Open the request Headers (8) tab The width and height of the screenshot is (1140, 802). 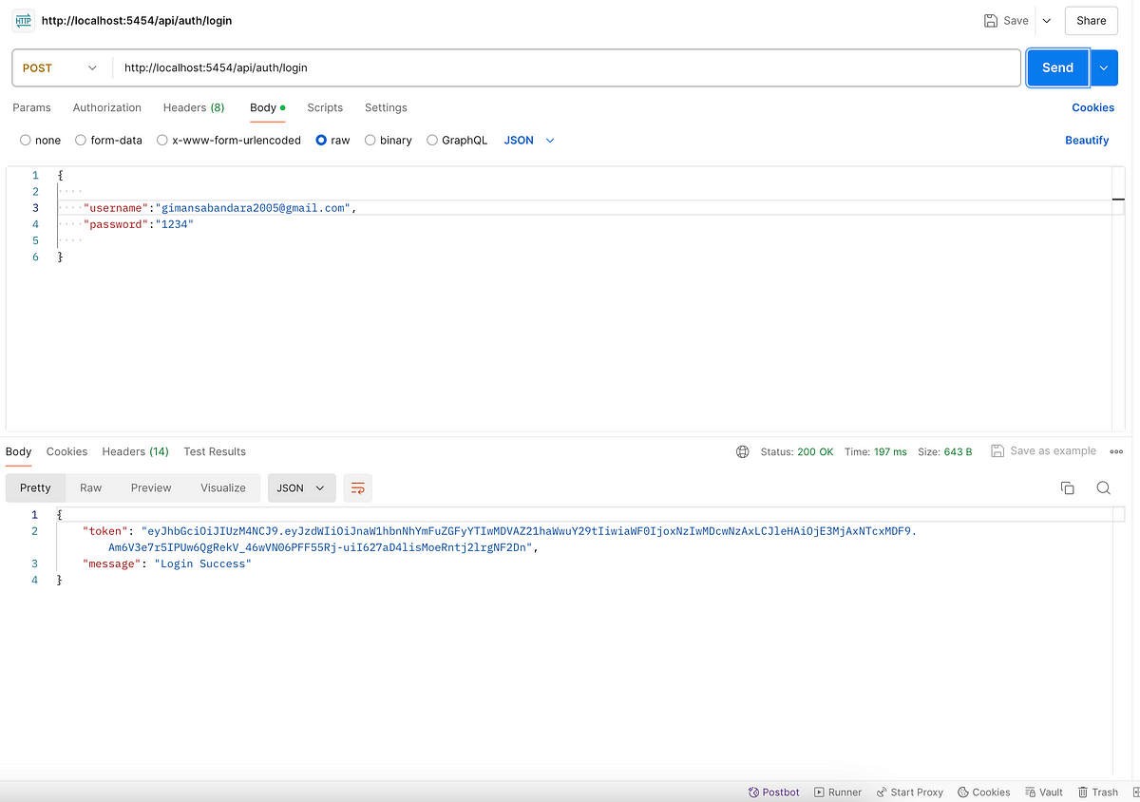pos(194,107)
